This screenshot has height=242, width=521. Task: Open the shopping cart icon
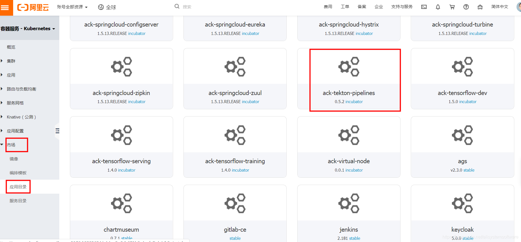(452, 7)
